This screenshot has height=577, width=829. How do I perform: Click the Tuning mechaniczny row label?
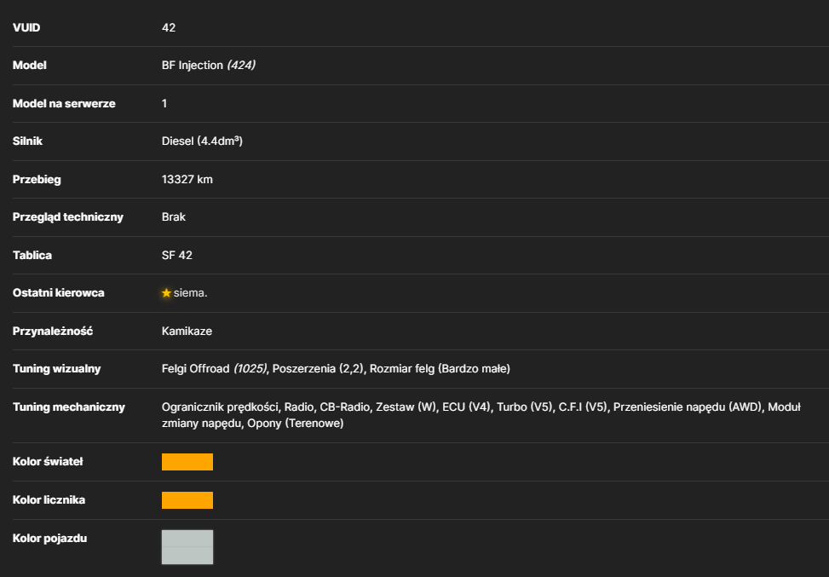click(x=69, y=407)
